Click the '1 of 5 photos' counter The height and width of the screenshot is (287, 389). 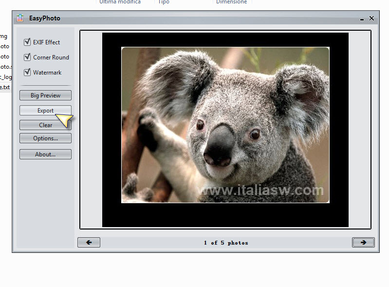[226, 243]
